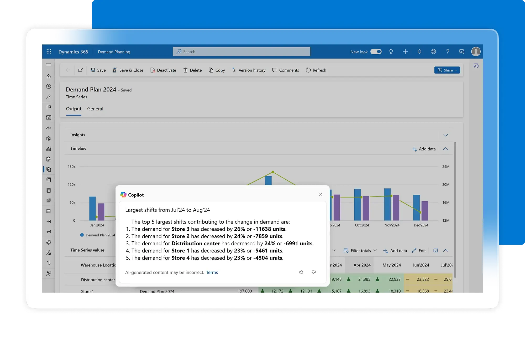Viewport: 525px width, 337px height.
Task: Click inside the Search field
Action: tap(241, 51)
